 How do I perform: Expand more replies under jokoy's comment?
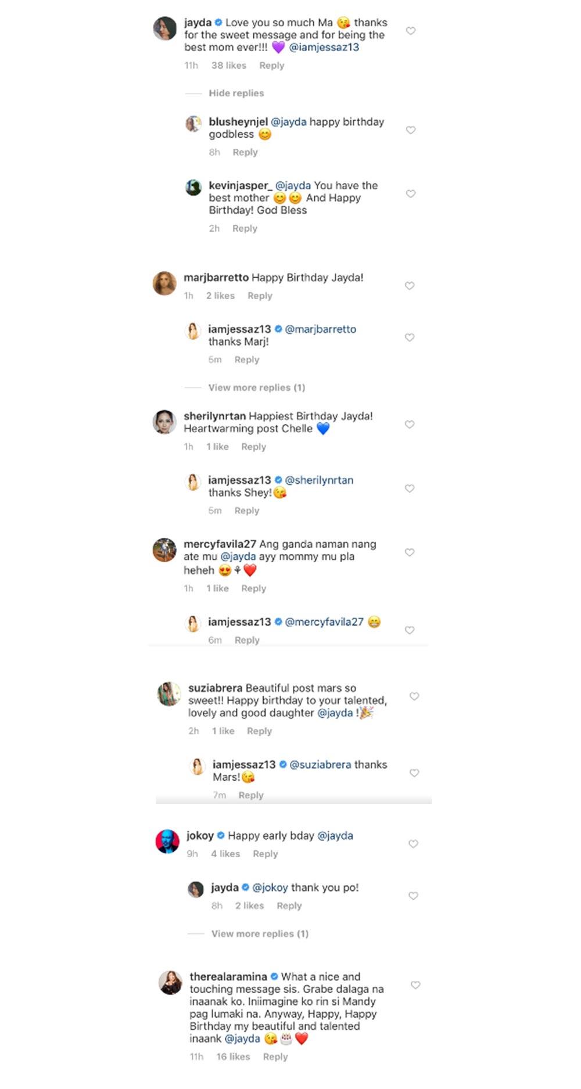click(260, 933)
